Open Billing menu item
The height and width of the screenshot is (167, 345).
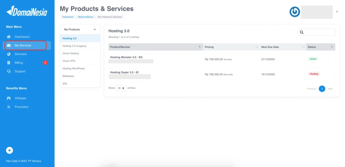tap(19, 63)
